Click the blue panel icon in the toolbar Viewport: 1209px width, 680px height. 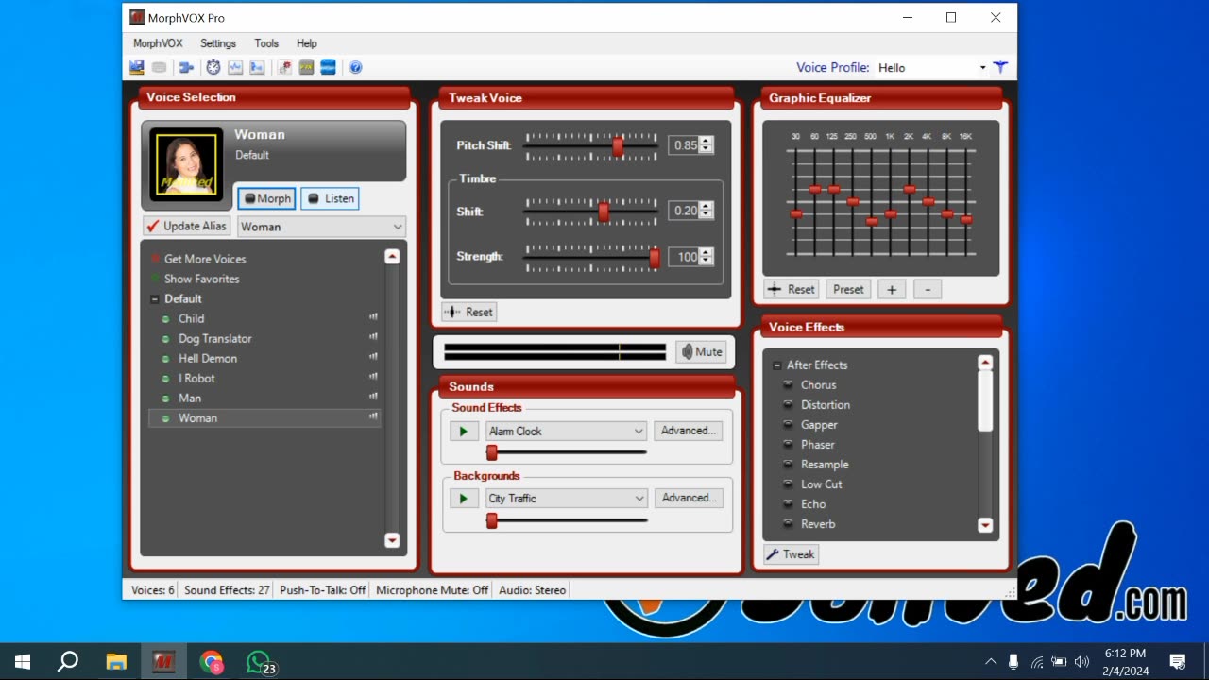(328, 67)
